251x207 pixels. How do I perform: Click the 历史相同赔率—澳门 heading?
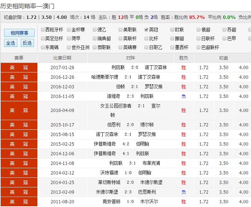(x=27, y=6)
